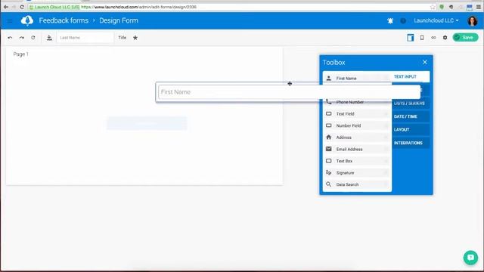Click the browser address bar URL

click(x=139, y=7)
